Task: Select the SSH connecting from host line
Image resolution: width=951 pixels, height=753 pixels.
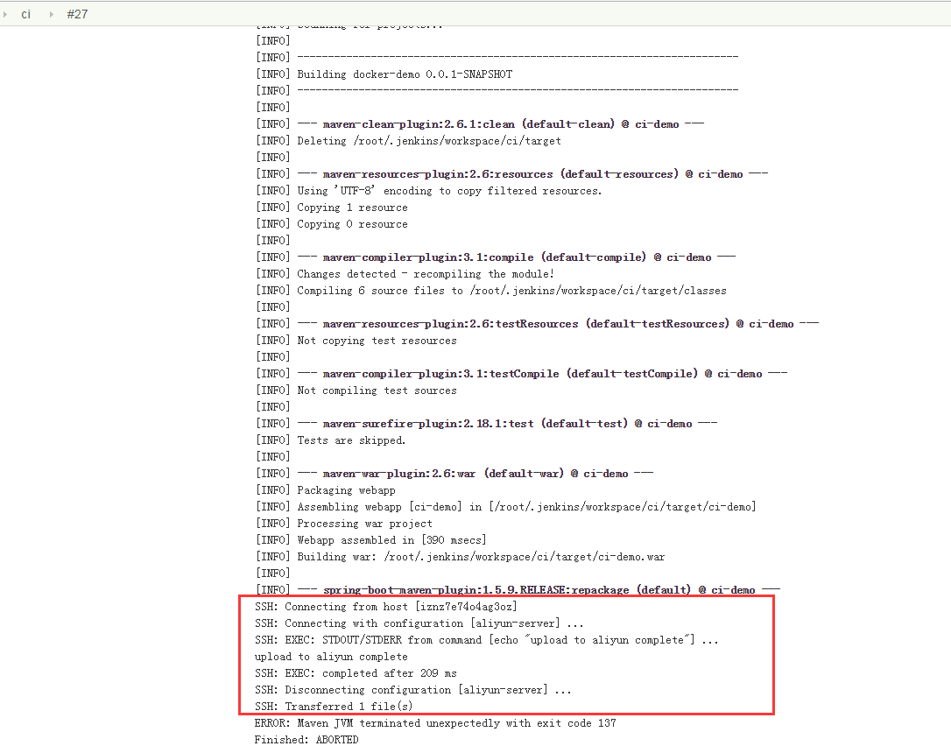Action: click(385, 606)
